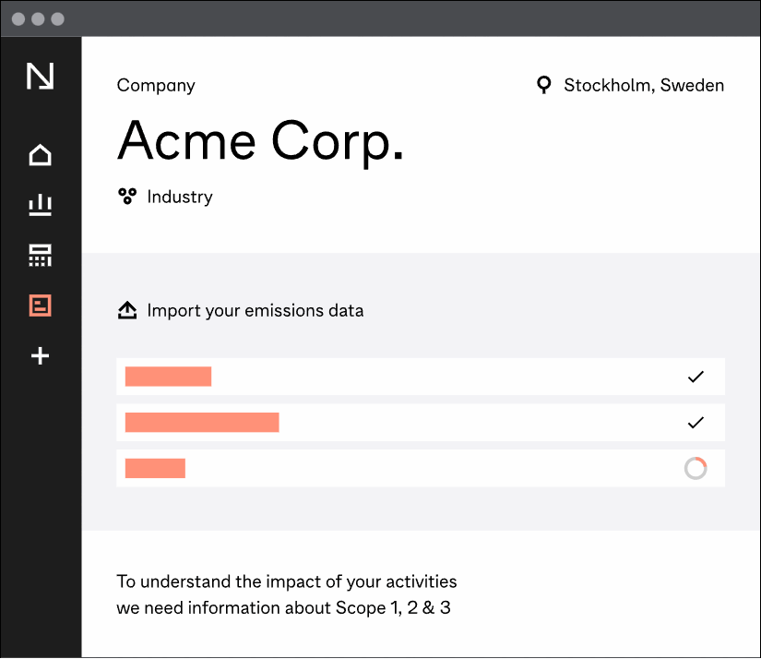Viewport: 761px width, 659px height.
Task: Click the N logo in the sidebar
Action: [40, 77]
